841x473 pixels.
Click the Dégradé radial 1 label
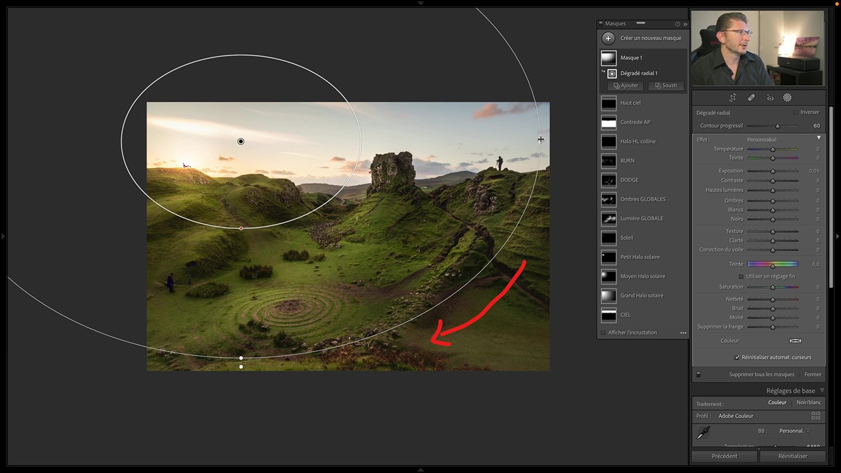click(639, 73)
